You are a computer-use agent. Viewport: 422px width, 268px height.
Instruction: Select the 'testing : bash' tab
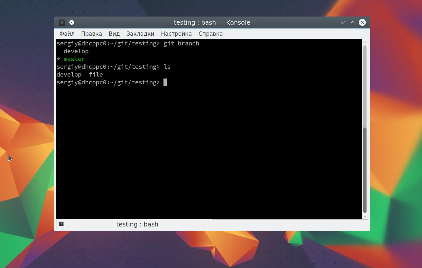(134, 224)
